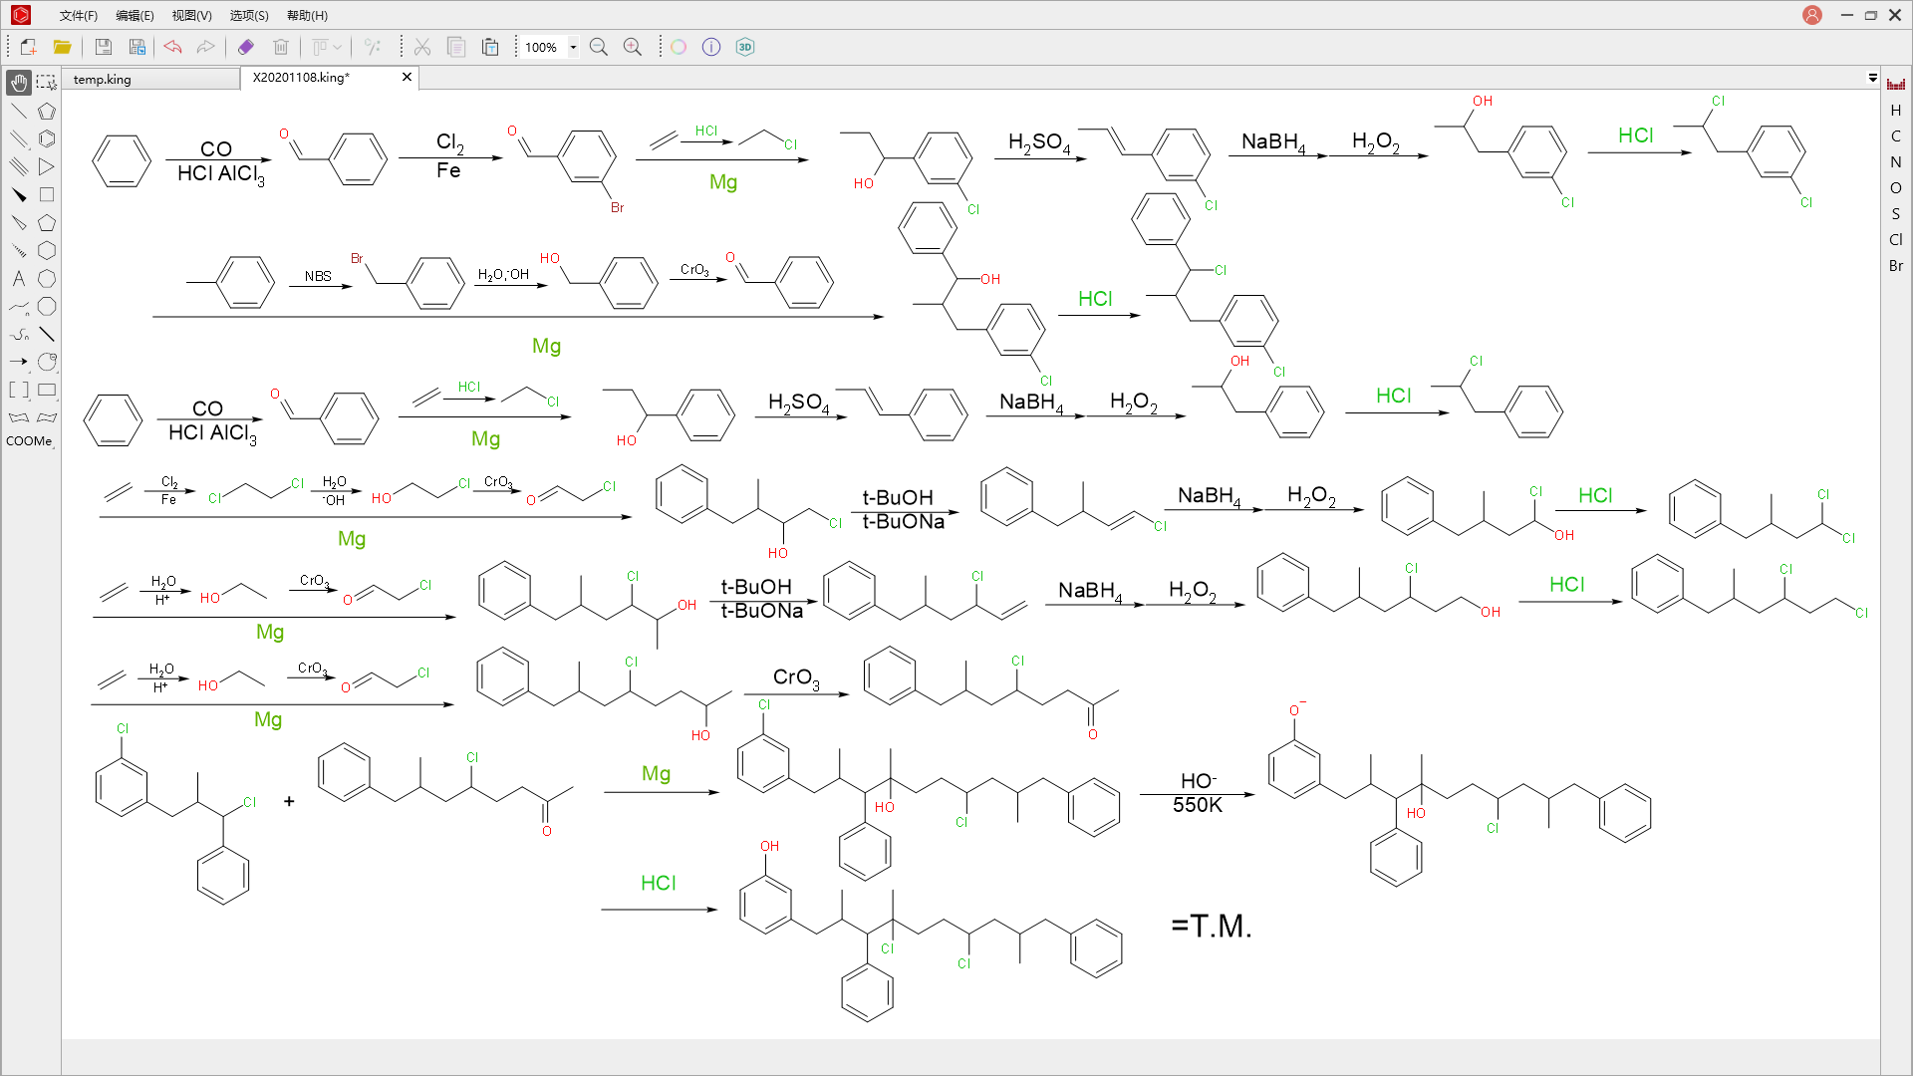This screenshot has width=1913, height=1076.
Task: Select element N in the element bar
Action: pos(1896,161)
